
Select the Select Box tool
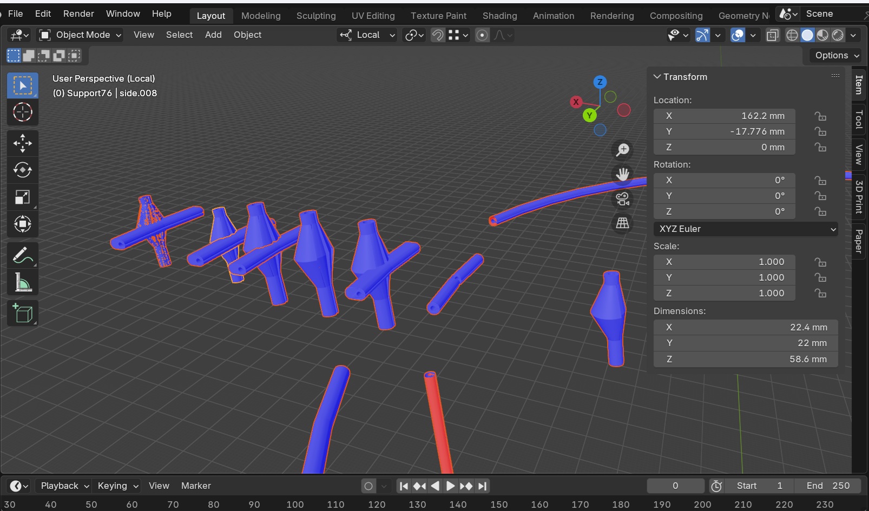22,85
